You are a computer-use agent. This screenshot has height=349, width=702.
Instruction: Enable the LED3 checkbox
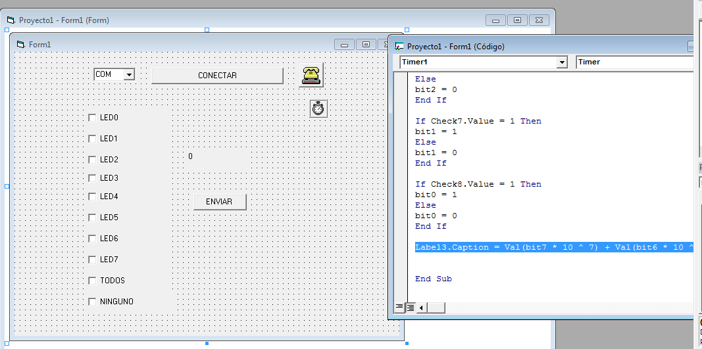[x=92, y=178]
